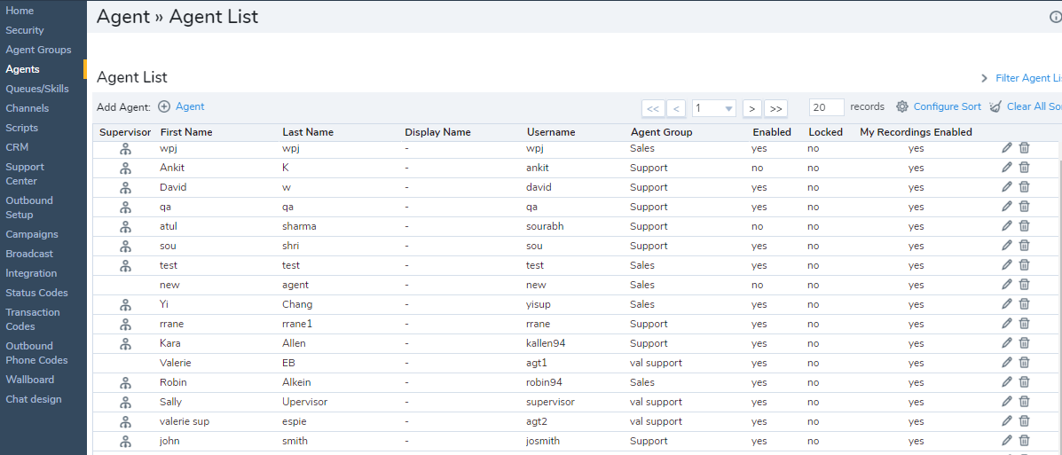Open CRM in the sidebar
Viewport: 1062px width, 455px height.
[17, 147]
